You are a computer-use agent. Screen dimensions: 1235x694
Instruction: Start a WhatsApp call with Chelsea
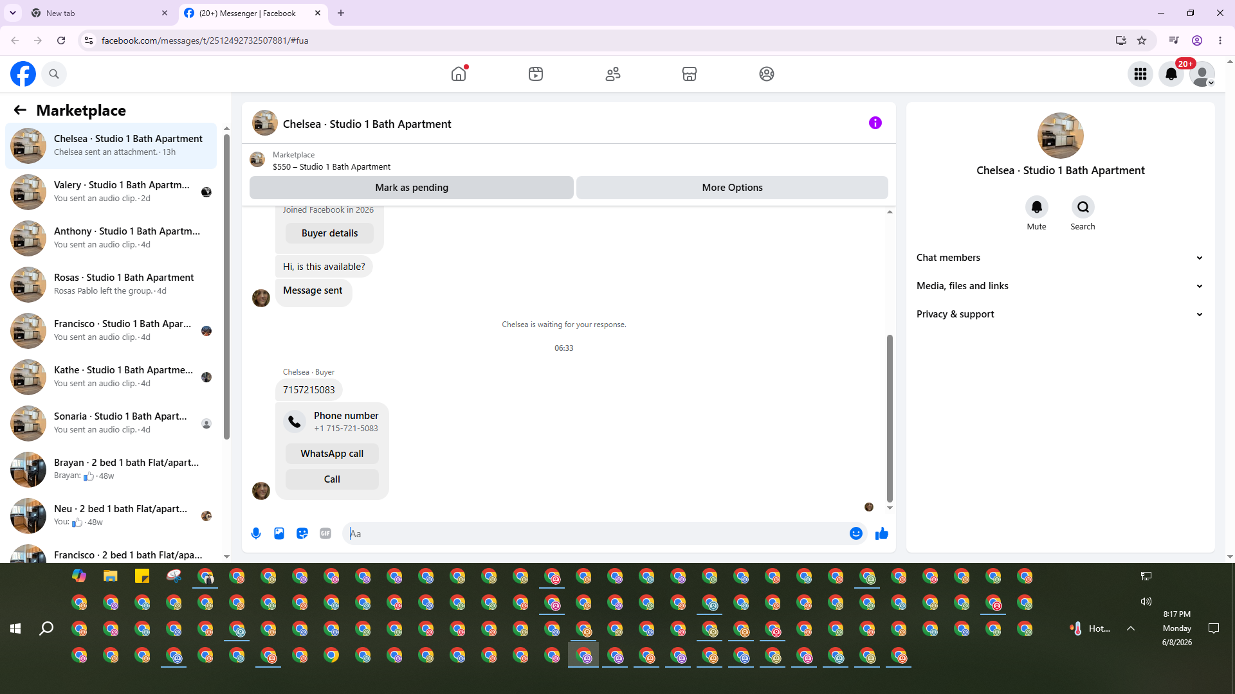click(332, 454)
